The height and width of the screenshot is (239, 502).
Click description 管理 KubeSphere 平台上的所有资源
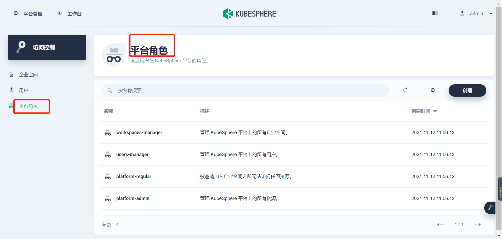pyautogui.click(x=239, y=198)
